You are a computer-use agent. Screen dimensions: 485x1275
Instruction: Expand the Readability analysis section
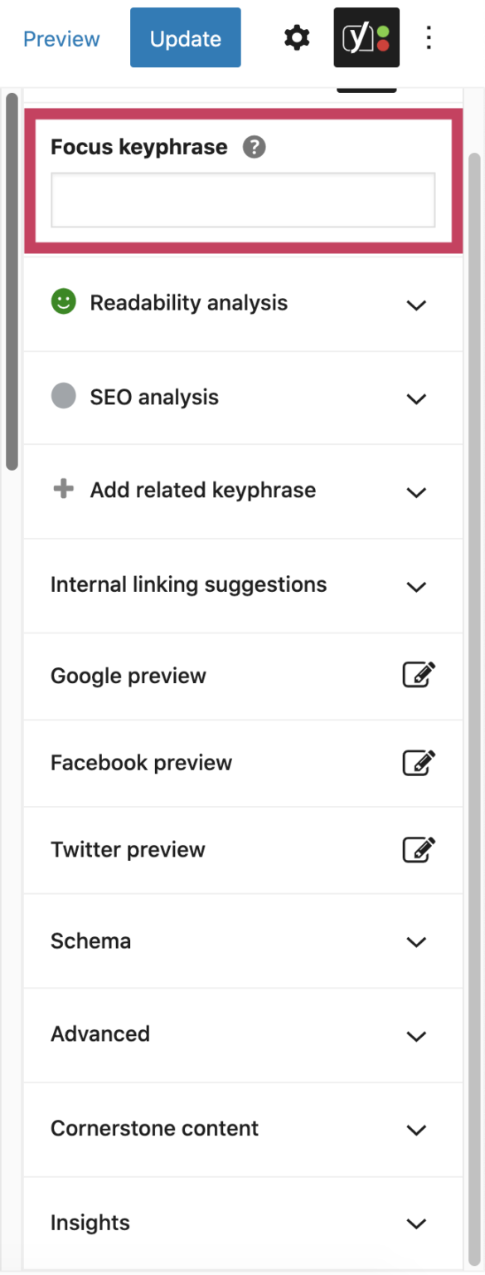tap(416, 305)
